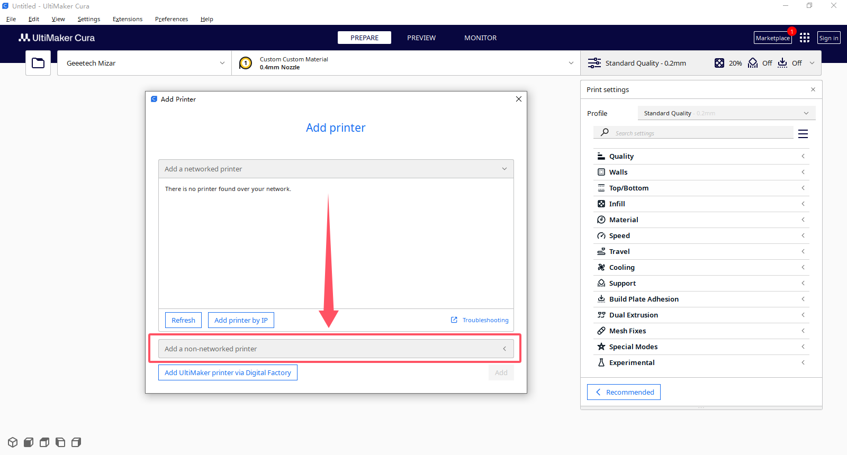
Task: Open the Preferences menu
Action: click(172, 19)
